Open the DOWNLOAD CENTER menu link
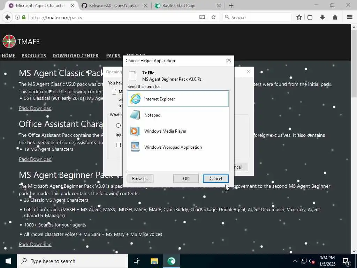This screenshot has height=268, width=357. pos(76,55)
